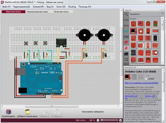Close the Inspector panel
Image resolution: width=166 pixels, height=123 pixels.
tap(163, 67)
